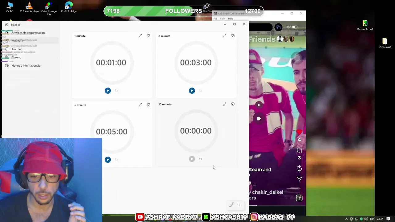
Task: Open the chakir_daikel profile link
Action: tap(268, 192)
